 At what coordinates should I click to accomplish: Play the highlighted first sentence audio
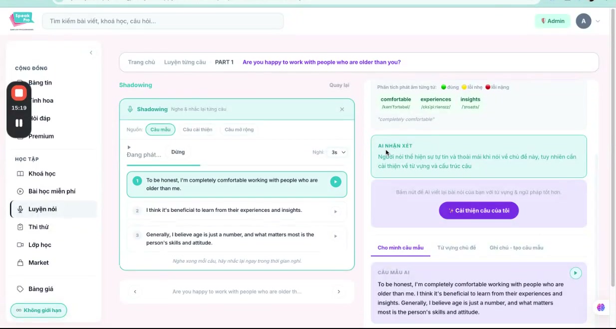[x=335, y=182]
